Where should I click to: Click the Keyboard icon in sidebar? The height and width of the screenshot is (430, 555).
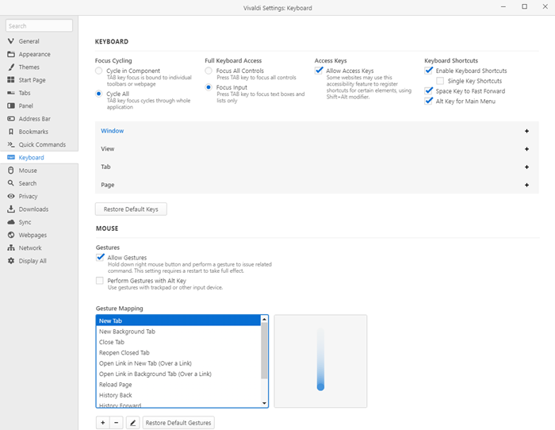(11, 157)
